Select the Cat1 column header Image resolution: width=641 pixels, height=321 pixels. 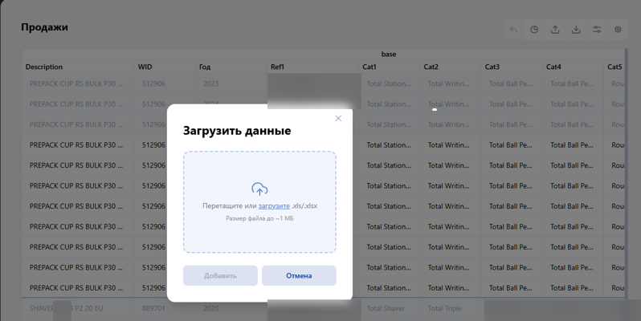click(x=389, y=67)
